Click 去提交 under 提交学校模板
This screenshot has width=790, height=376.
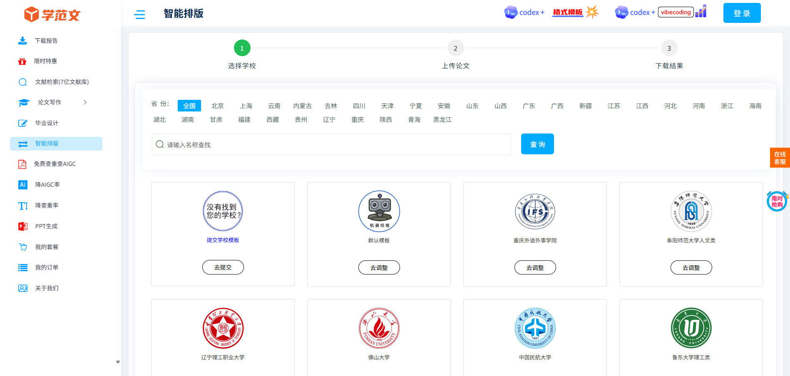pyautogui.click(x=223, y=267)
